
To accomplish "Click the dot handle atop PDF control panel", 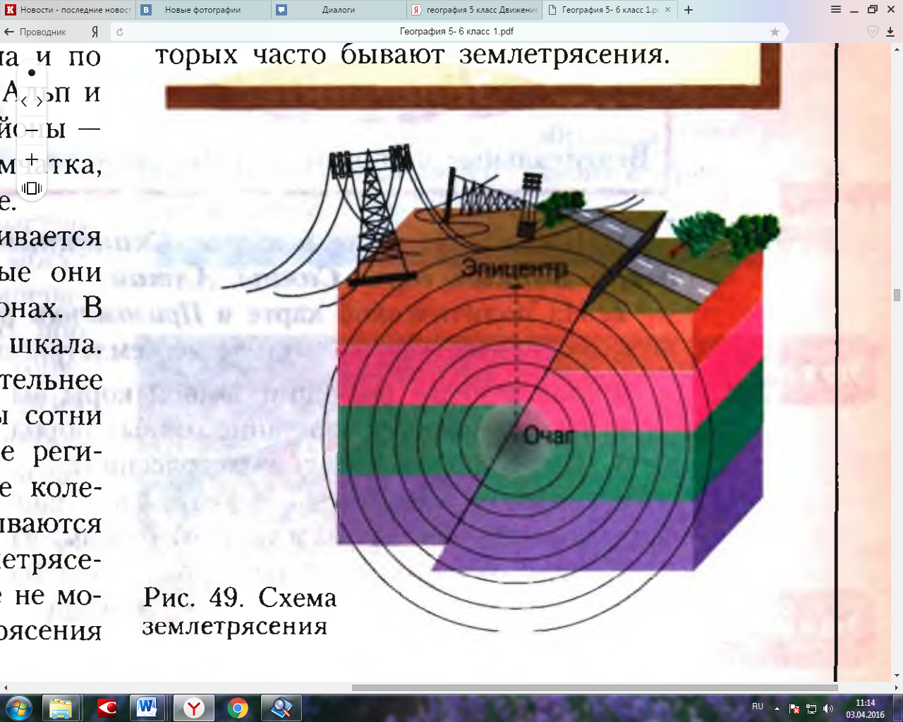I will tap(32, 73).
